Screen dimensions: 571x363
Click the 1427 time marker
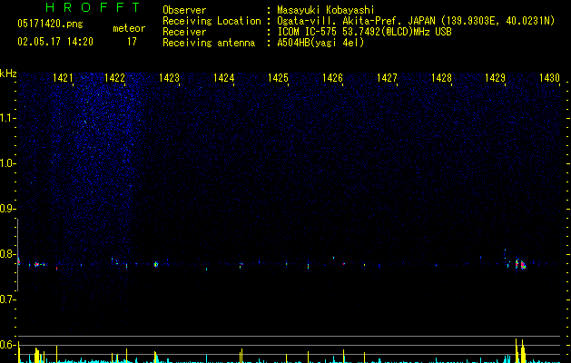click(387, 78)
